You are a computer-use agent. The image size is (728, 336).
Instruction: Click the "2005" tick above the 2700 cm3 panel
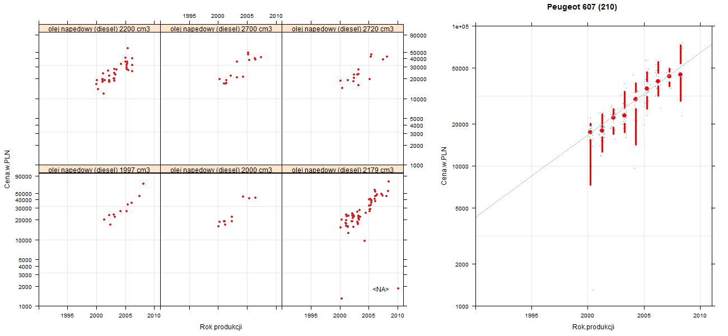[247, 16]
